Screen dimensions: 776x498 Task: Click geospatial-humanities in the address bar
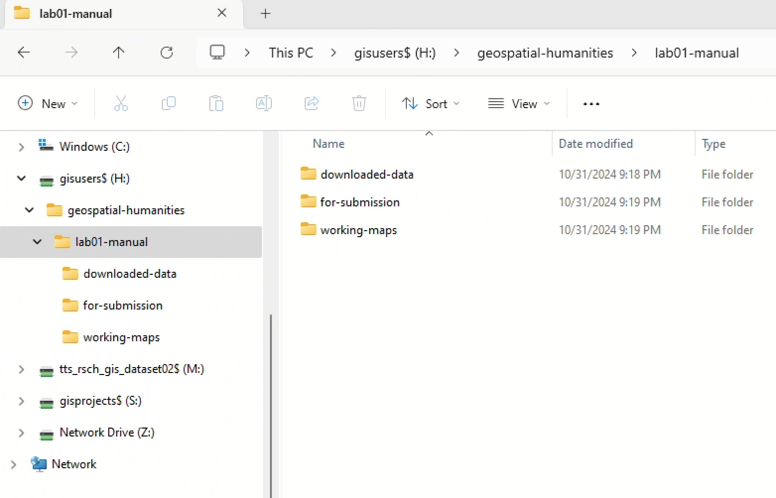coord(545,53)
